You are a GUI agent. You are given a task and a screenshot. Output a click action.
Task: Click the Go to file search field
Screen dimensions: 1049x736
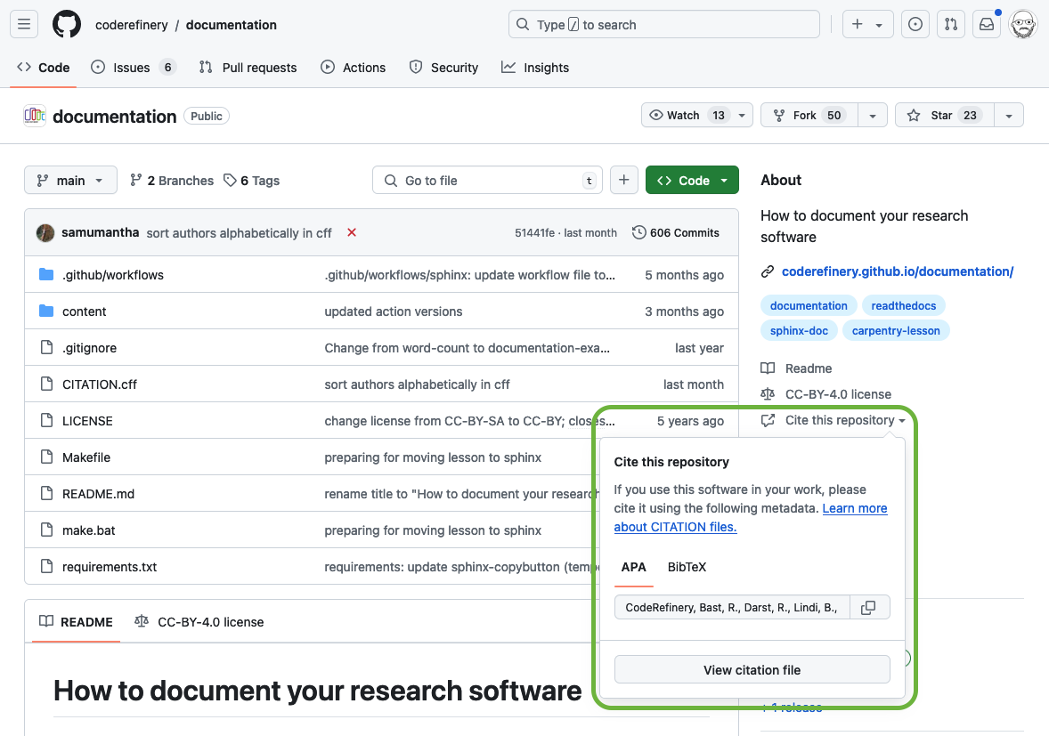point(487,180)
